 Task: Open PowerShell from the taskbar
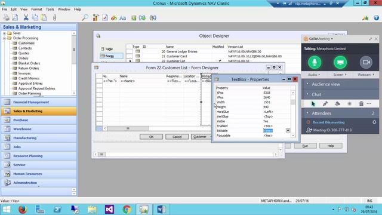tap(57, 210)
